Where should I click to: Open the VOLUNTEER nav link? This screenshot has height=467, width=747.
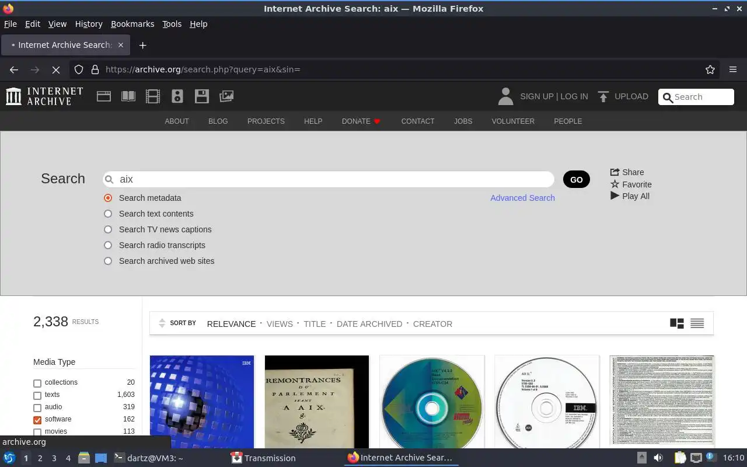(513, 121)
